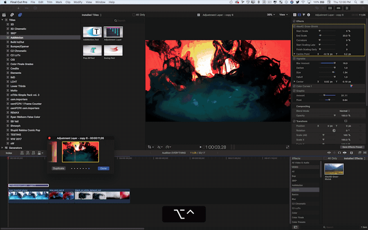Click the Import Media arrow icon
The image size is (368, 230).
tap(18, 8)
